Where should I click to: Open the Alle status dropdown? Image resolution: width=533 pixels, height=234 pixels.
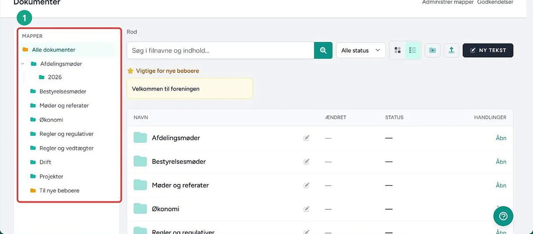[x=361, y=50]
